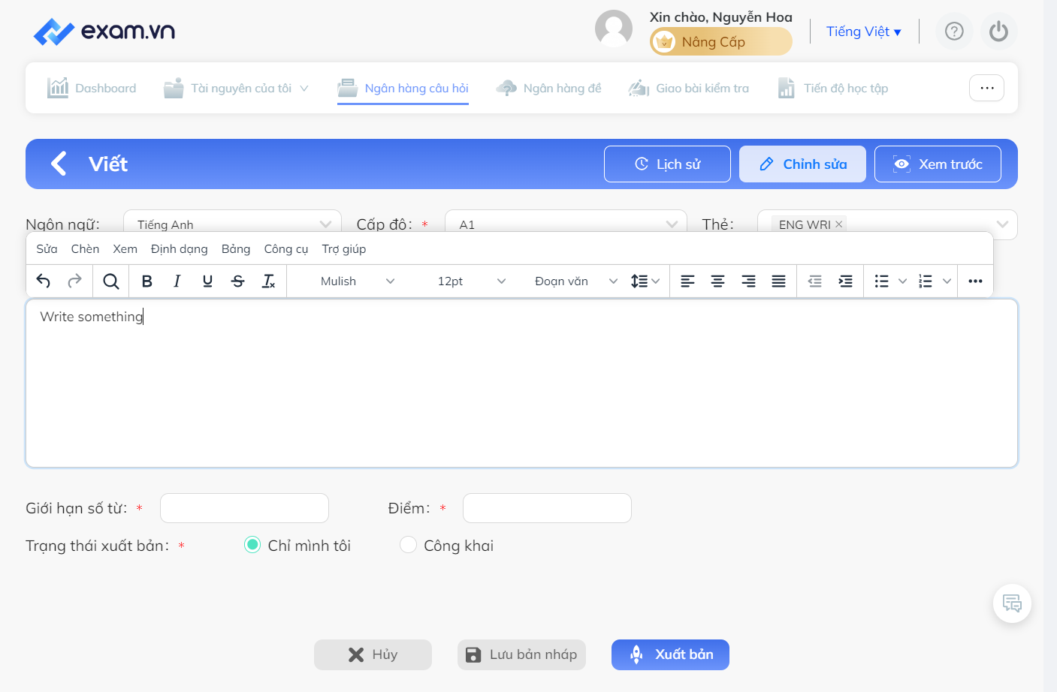Toggle bold formatting

tap(147, 281)
